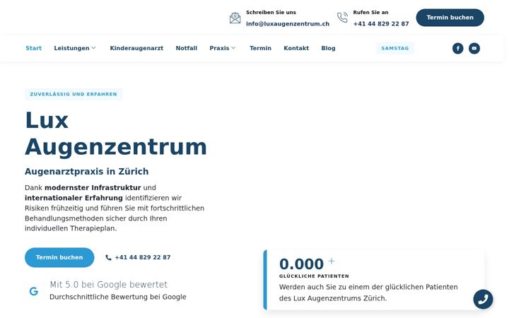
Task: Click the Google G logo
Action: tap(34, 291)
